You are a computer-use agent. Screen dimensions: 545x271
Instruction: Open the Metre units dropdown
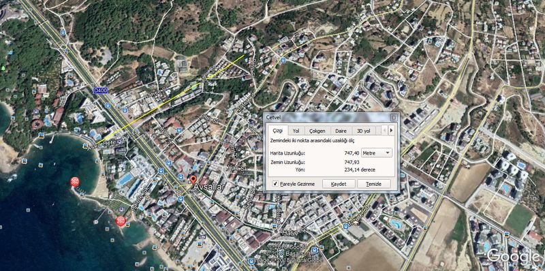377,153
